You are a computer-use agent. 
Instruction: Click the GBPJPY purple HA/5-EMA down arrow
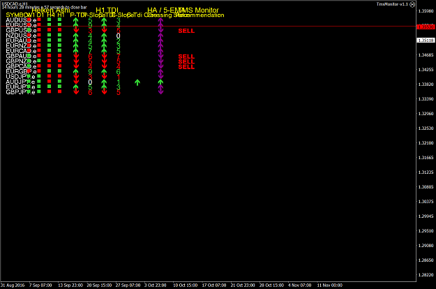pyautogui.click(x=160, y=91)
